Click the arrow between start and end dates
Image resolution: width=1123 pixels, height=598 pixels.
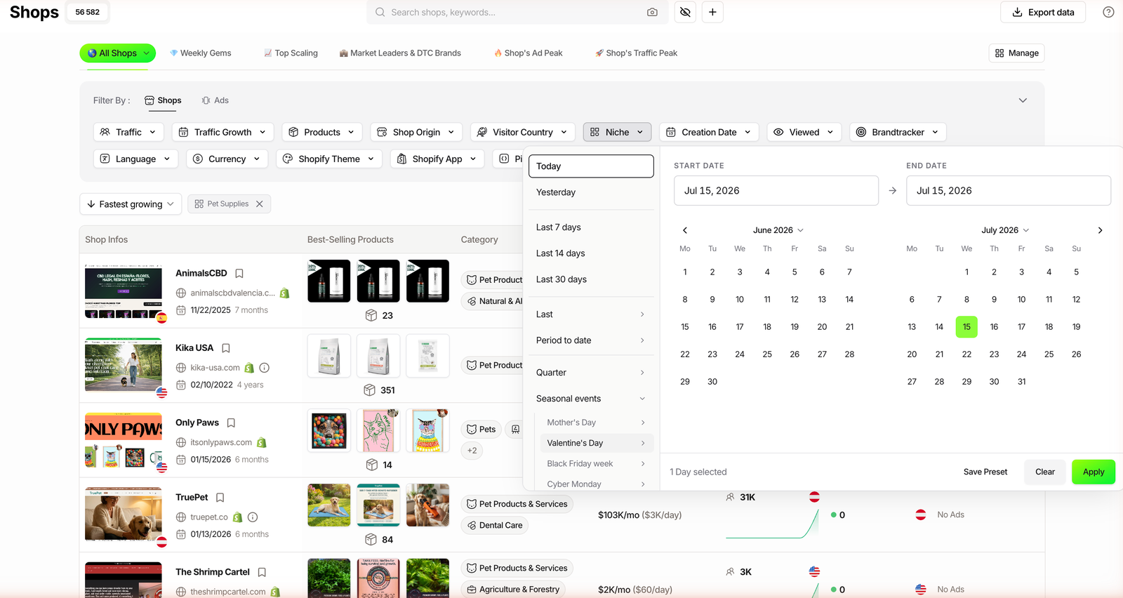893,191
